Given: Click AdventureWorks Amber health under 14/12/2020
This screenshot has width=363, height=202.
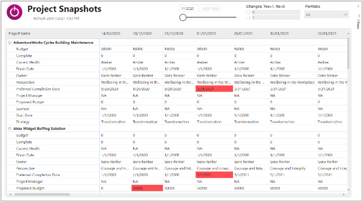Looking at the screenshot, I should pyautogui.click(x=107, y=62).
